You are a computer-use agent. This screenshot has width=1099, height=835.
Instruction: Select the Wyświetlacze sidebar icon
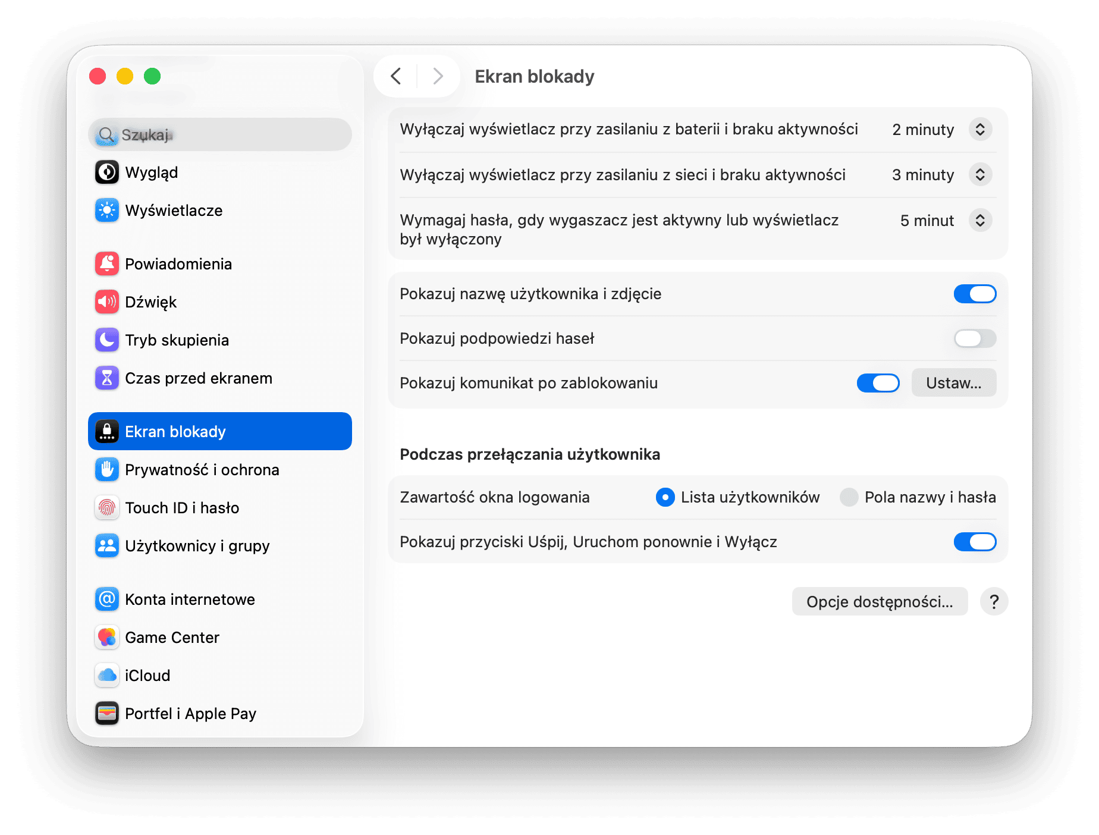pyautogui.click(x=107, y=211)
